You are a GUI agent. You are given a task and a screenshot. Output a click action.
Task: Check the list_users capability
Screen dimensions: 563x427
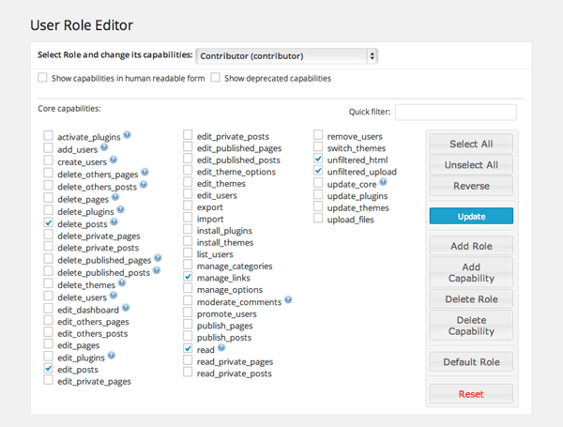click(188, 252)
